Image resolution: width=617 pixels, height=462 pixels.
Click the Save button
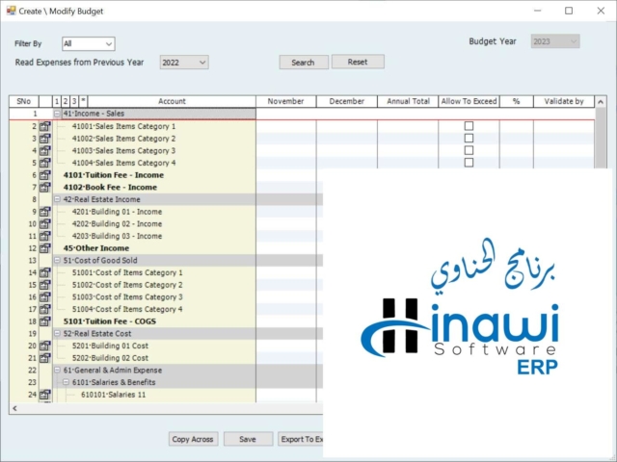(x=248, y=439)
